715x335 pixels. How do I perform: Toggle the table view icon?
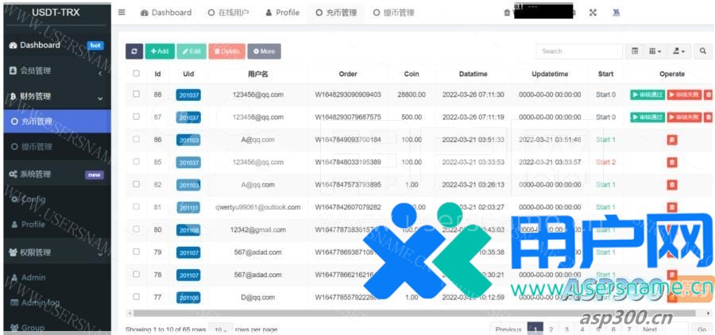click(635, 51)
